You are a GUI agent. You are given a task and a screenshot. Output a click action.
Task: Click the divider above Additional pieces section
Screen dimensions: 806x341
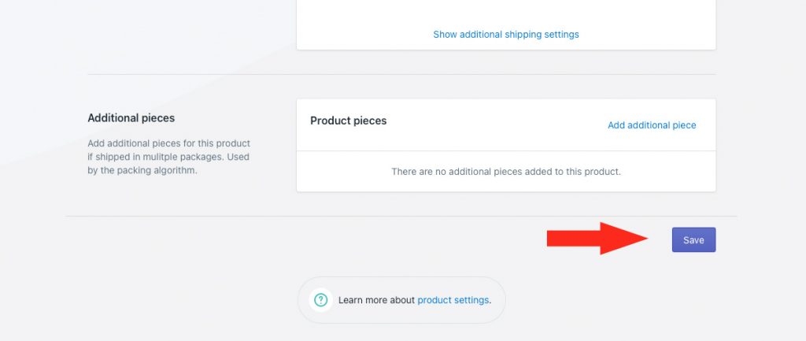coord(401,74)
